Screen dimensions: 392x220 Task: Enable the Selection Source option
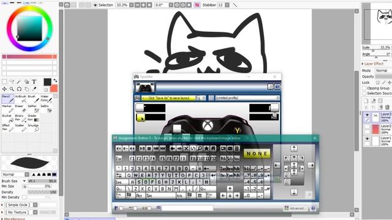pyautogui.click(x=364, y=93)
